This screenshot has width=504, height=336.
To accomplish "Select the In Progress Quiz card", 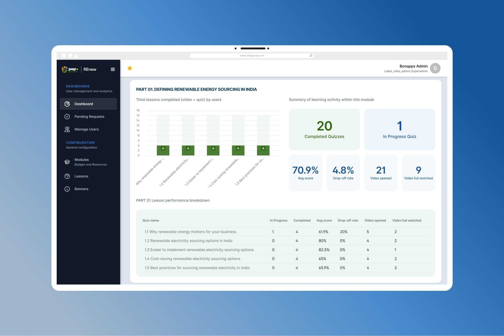I will pyautogui.click(x=399, y=129).
